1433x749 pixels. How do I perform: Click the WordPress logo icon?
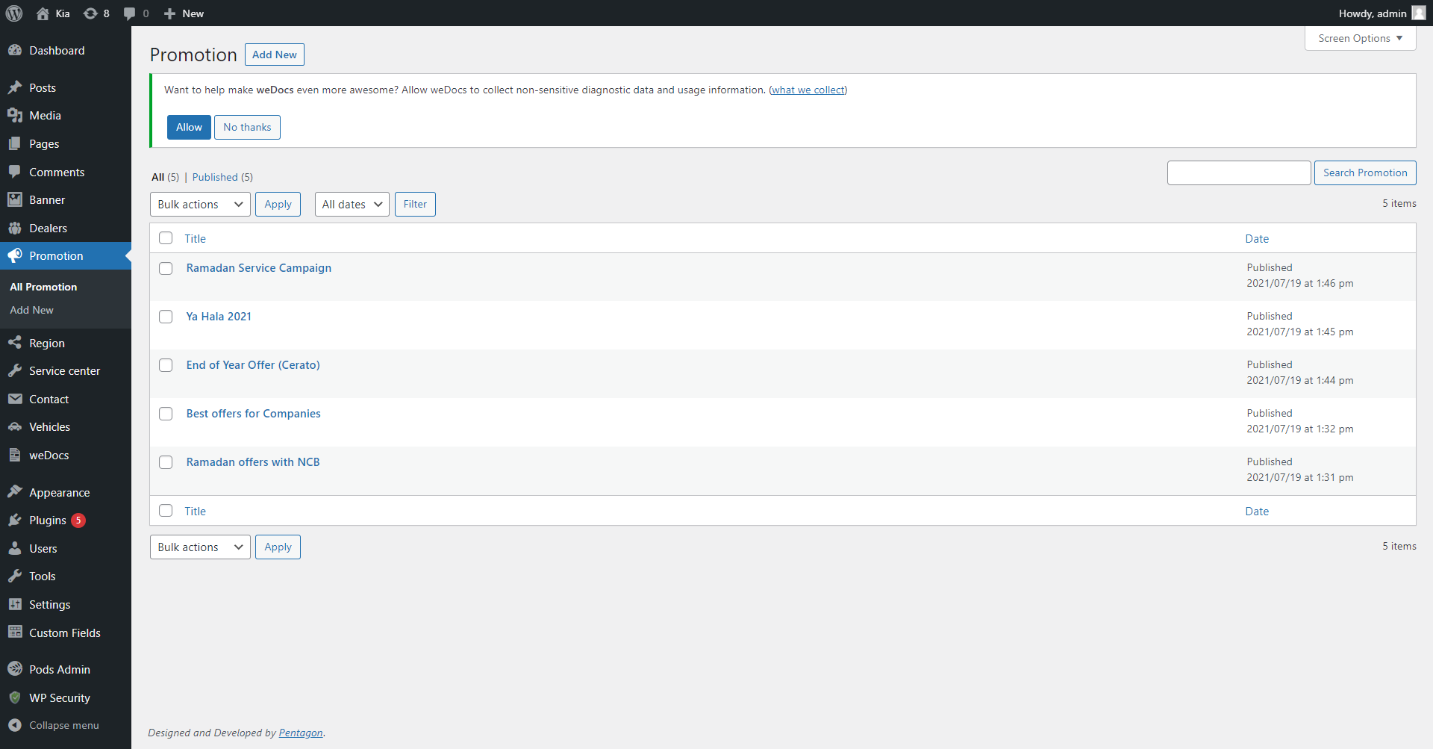point(14,13)
